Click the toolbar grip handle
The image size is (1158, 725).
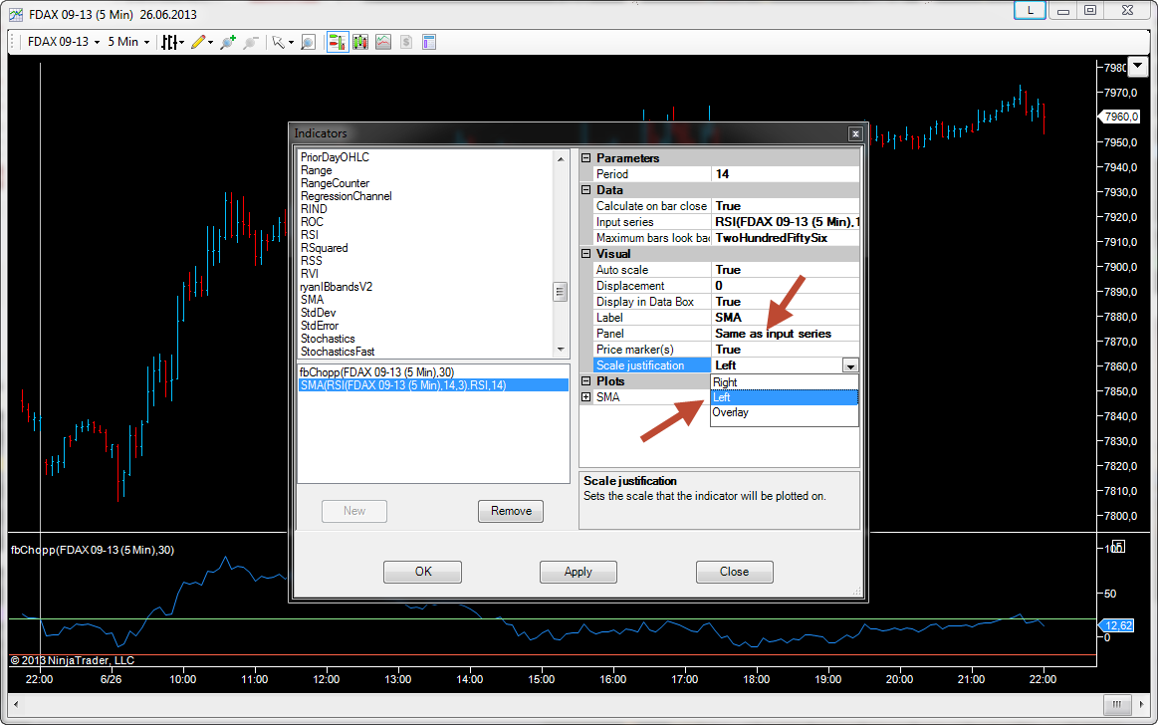[13, 42]
